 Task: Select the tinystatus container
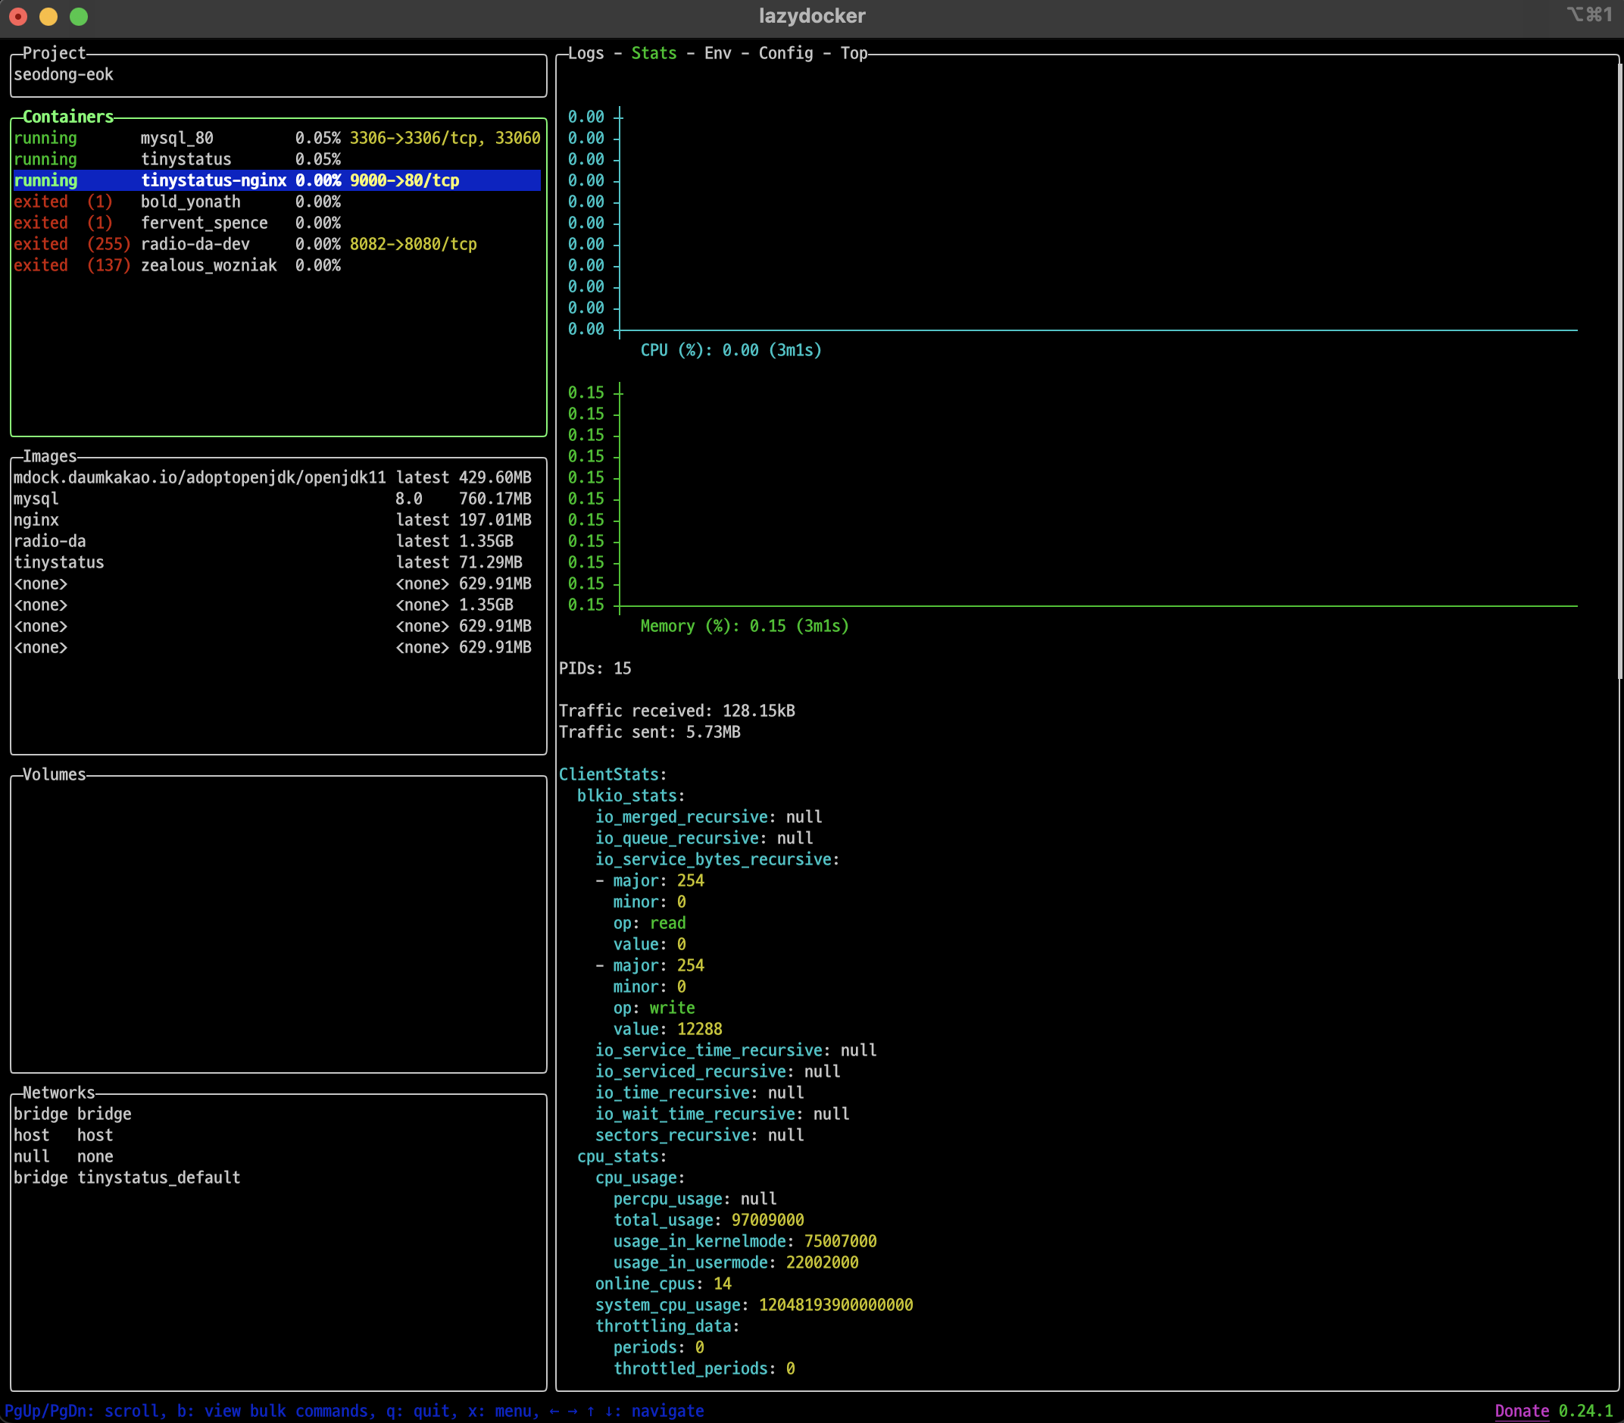(186, 160)
